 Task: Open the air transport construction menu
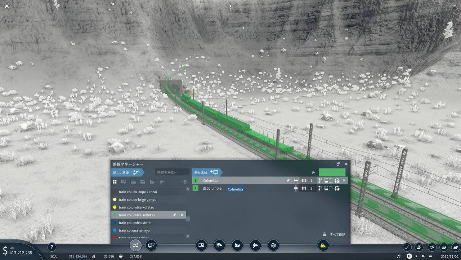(255, 246)
